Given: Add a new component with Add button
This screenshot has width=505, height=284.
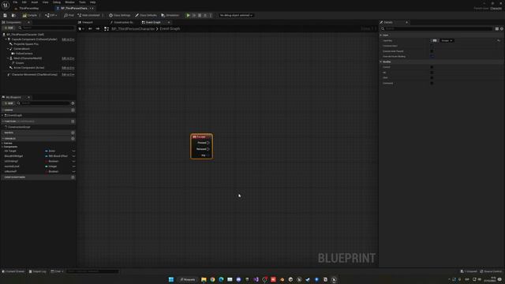Looking at the screenshot, I should tap(9, 28).
